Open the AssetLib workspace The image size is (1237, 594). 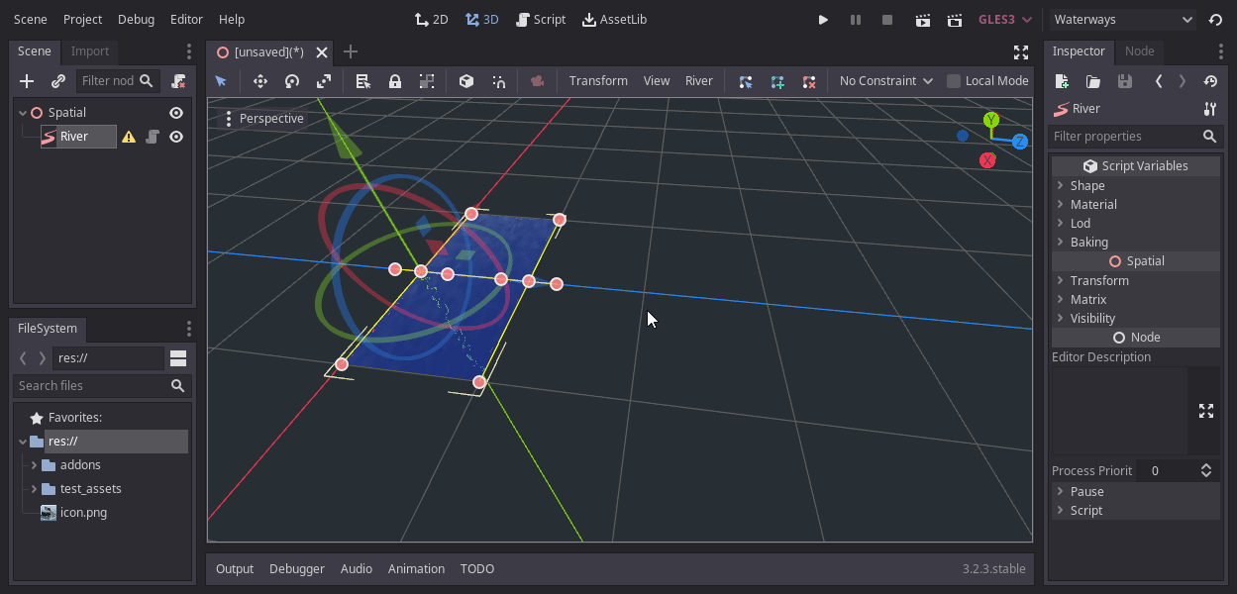pyautogui.click(x=615, y=20)
